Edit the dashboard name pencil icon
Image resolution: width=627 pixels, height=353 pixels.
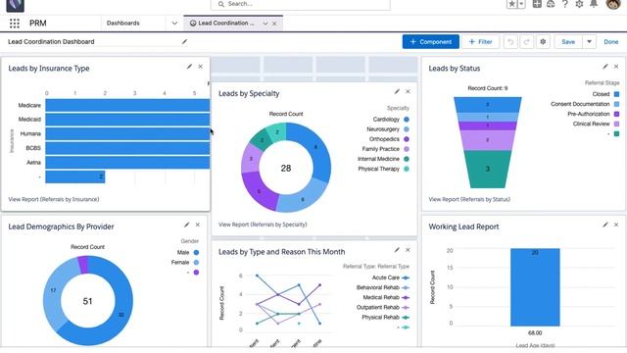[184, 41]
